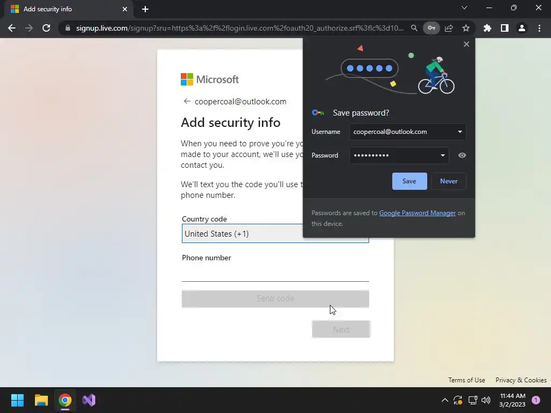View site information lock icon
The width and height of the screenshot is (551, 413).
[68, 28]
